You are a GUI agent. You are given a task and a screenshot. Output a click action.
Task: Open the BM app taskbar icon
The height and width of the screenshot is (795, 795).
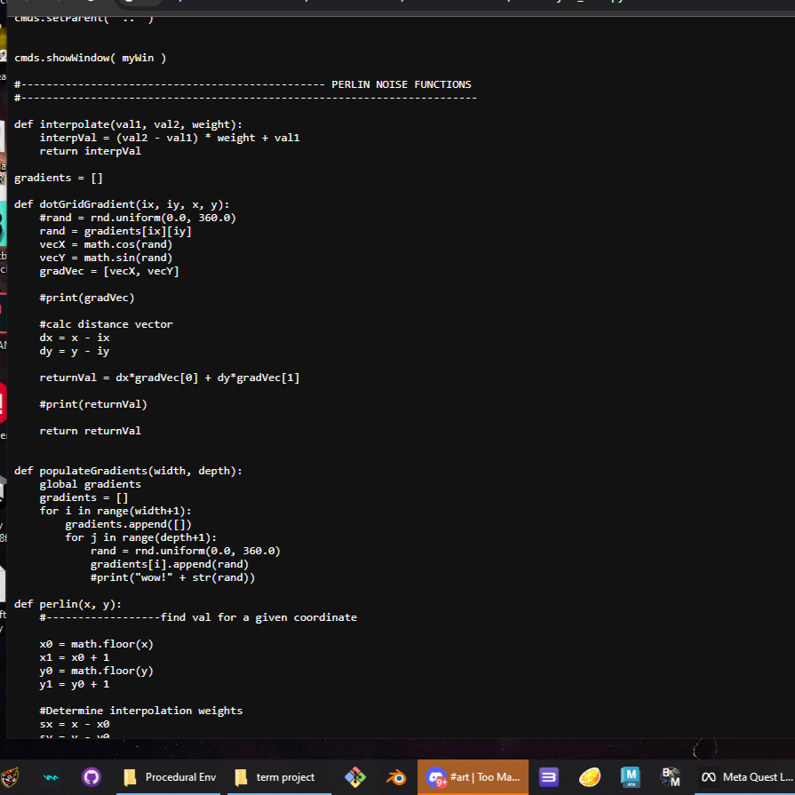[671, 777]
